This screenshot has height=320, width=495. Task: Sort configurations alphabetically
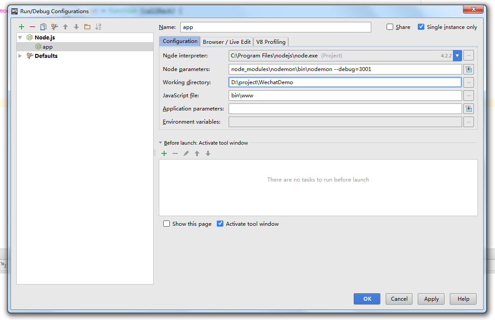98,27
